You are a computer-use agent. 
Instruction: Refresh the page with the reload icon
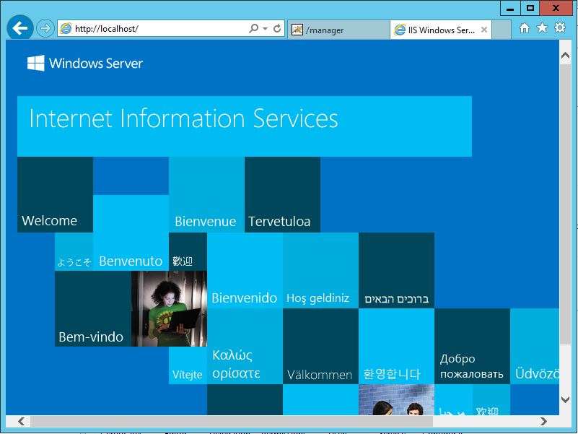tap(277, 28)
